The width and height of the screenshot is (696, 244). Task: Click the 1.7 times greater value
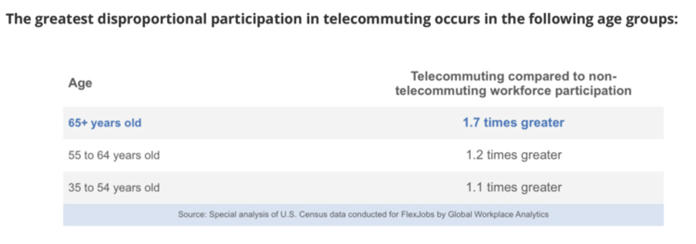tap(513, 122)
